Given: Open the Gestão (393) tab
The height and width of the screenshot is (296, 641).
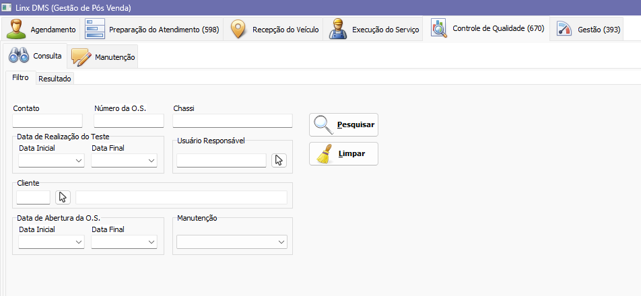Looking at the screenshot, I should tap(587, 30).
